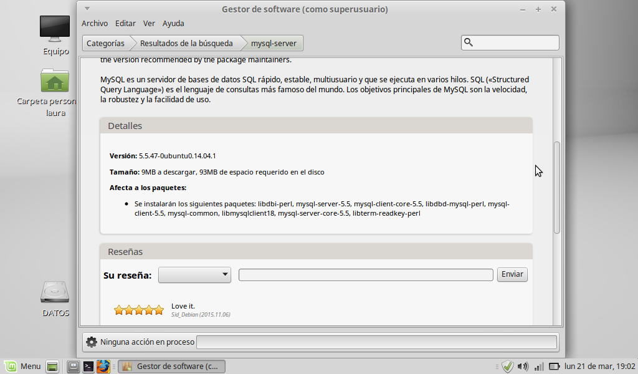This screenshot has width=638, height=374.
Task: Click the battery indicator in the tray
Action: [554, 367]
